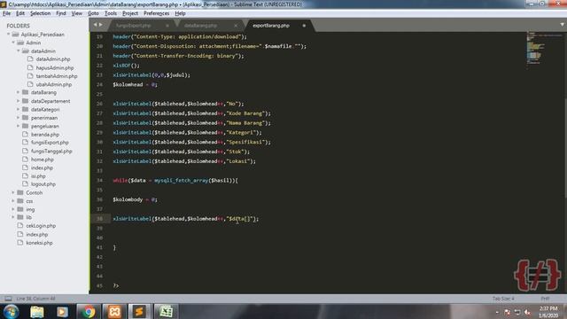Expand the dataDepartement folder
Screen dimensions: 567x319
(x=18, y=101)
